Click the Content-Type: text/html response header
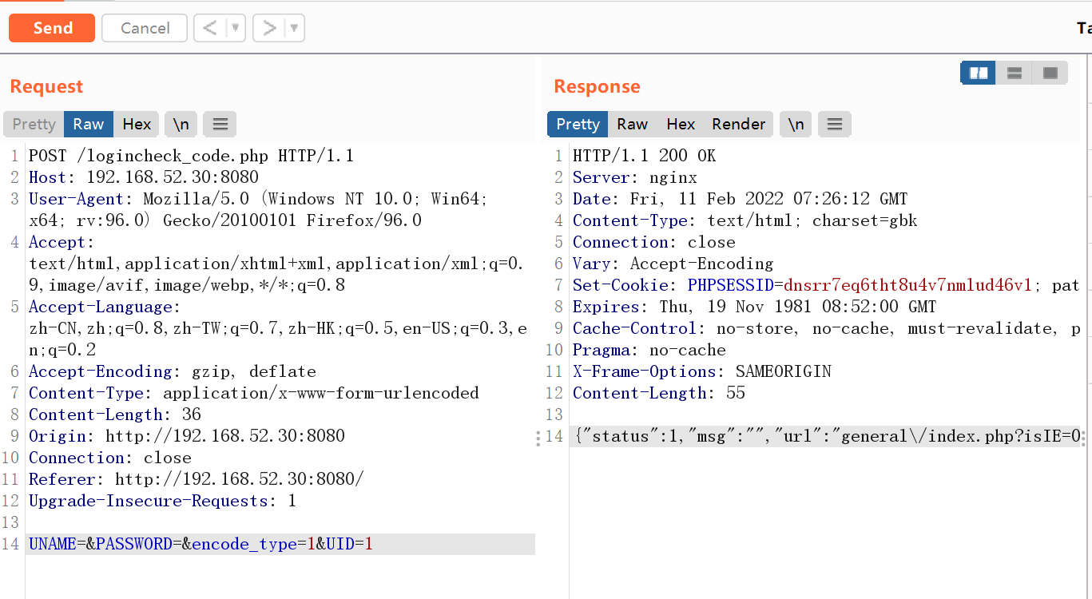1092x599 pixels. pos(745,220)
